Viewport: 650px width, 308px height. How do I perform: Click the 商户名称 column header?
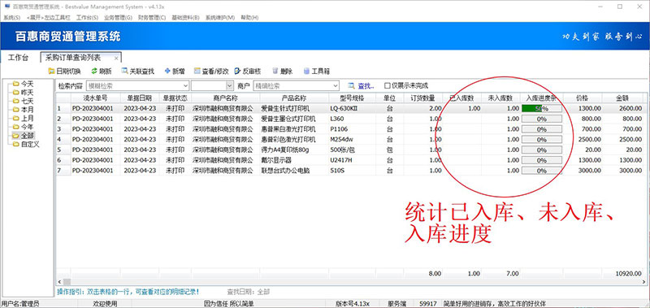coord(226,98)
